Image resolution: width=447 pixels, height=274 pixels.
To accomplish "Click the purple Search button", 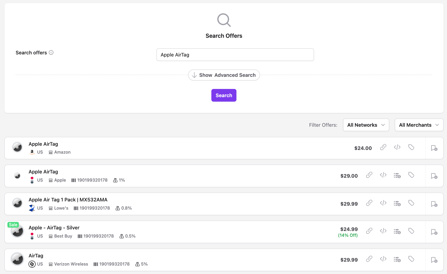I will tap(224, 95).
